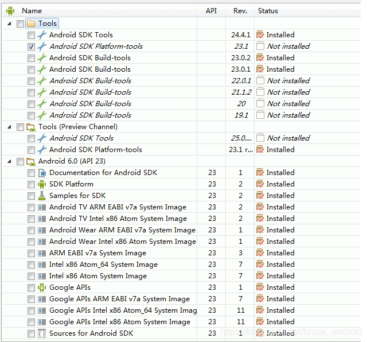Viewport: 367px width, 342px height.
Task: Check Intel x86 Atom System Image checkbox
Action: tap(31, 276)
